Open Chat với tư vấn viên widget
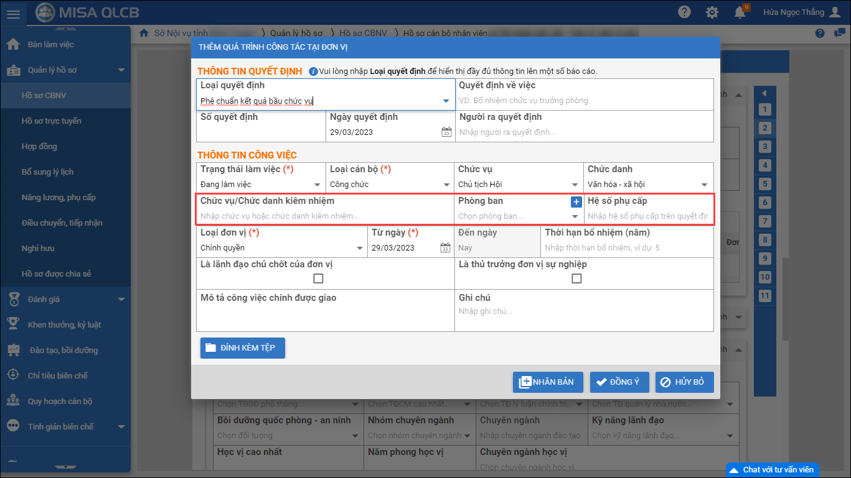 pyautogui.click(x=772, y=469)
